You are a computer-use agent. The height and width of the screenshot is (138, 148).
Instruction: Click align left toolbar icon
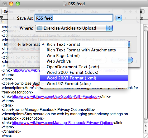click(32, 12)
